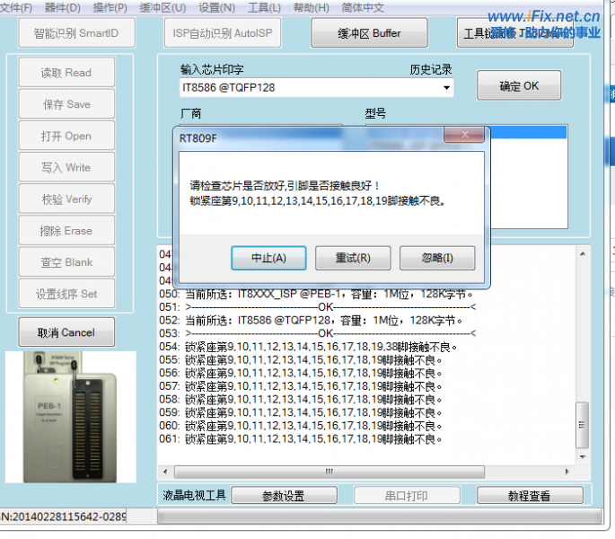Open the 设置(N) menu
This screenshot has width=615, height=539.
coord(216,7)
